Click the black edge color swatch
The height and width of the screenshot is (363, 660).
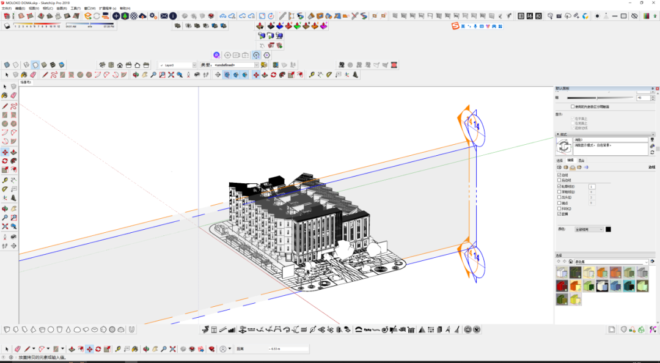608,229
